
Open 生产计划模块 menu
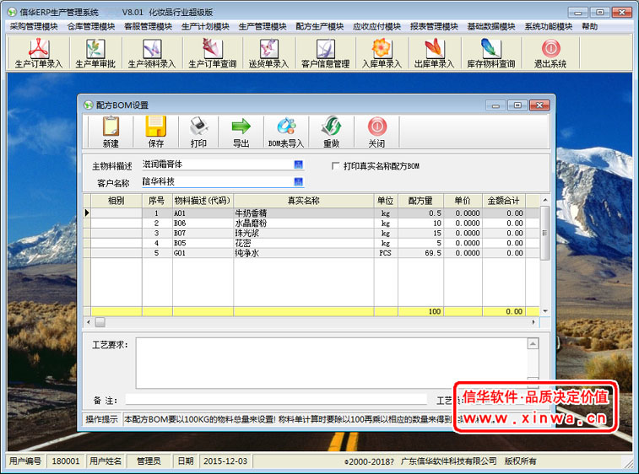click(x=205, y=26)
